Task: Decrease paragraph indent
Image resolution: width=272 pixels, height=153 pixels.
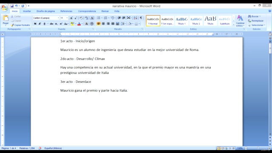Action: click(119, 18)
